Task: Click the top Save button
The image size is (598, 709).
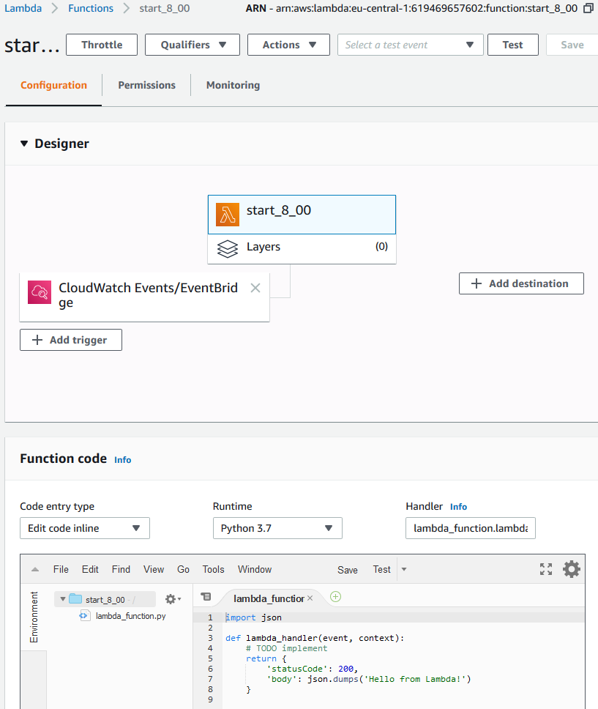Action: [x=572, y=45]
